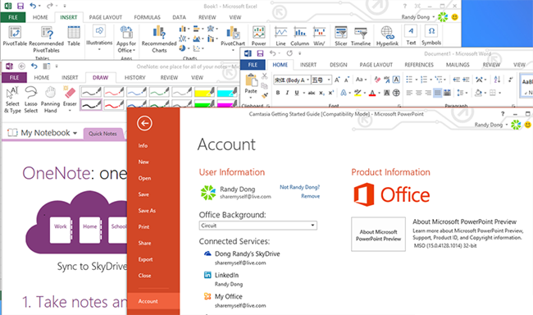Switch to Excel PAGE LAYOUT tab
This screenshot has height=315, width=533.
[106, 17]
